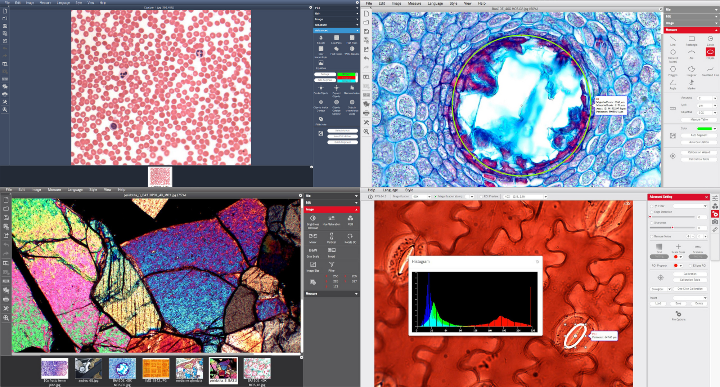Viewport: 720px width, 387px height.
Task: Open the Measure menu
Action: (x=45, y=3)
